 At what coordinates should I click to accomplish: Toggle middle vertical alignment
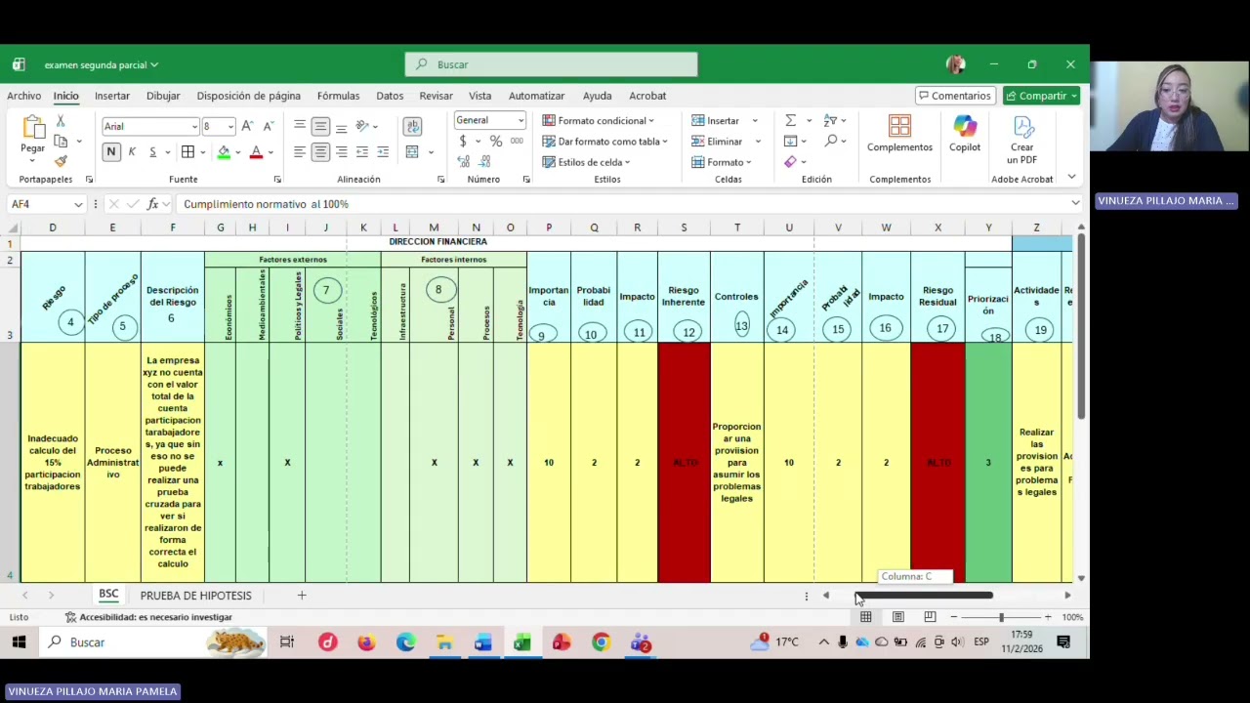tap(320, 126)
